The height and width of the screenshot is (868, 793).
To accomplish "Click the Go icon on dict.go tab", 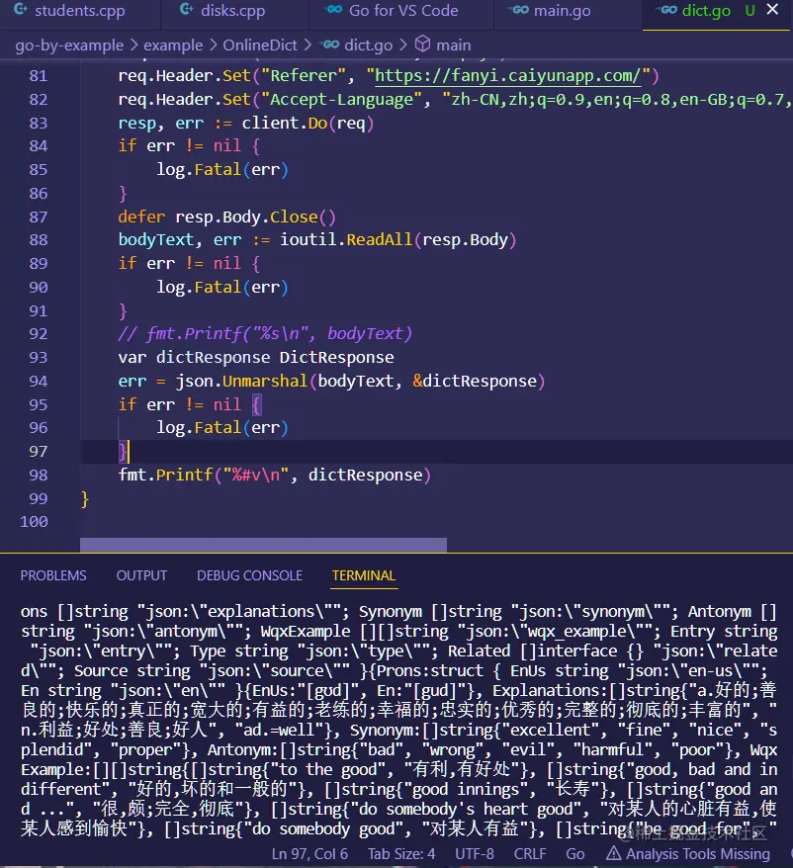I will point(666,10).
